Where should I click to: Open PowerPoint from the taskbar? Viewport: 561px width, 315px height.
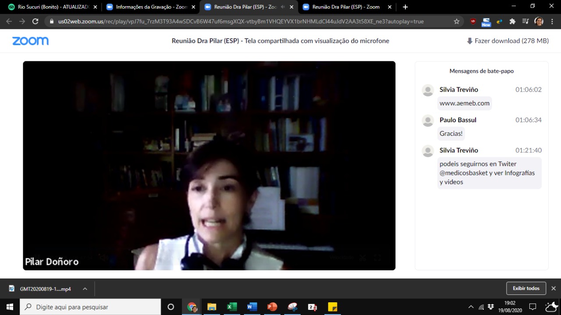point(272,307)
